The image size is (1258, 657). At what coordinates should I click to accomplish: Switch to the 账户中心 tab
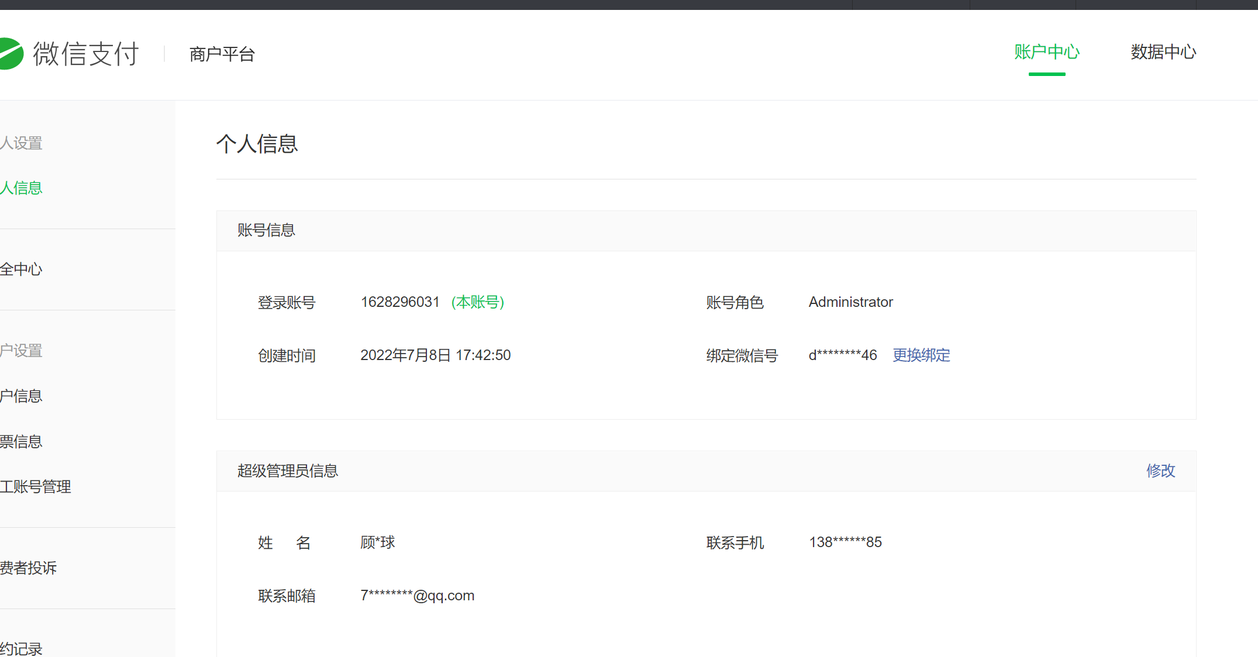1046,52
